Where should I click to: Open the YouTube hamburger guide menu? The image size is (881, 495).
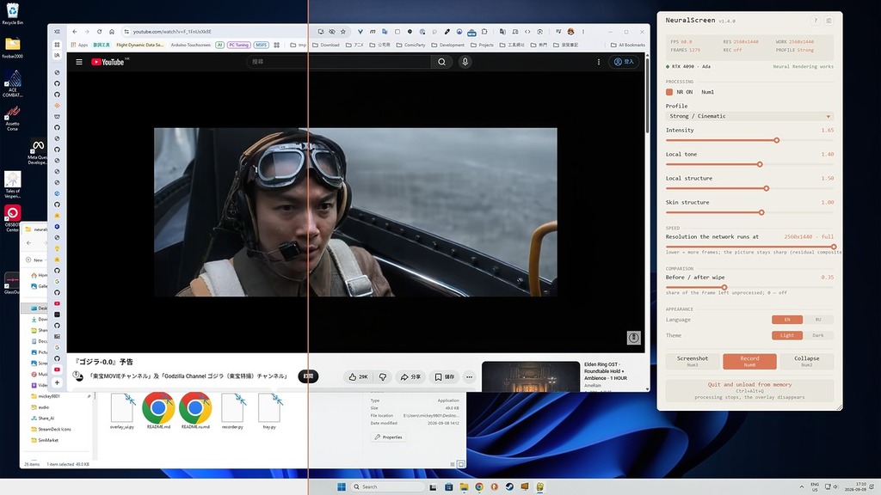pos(79,62)
